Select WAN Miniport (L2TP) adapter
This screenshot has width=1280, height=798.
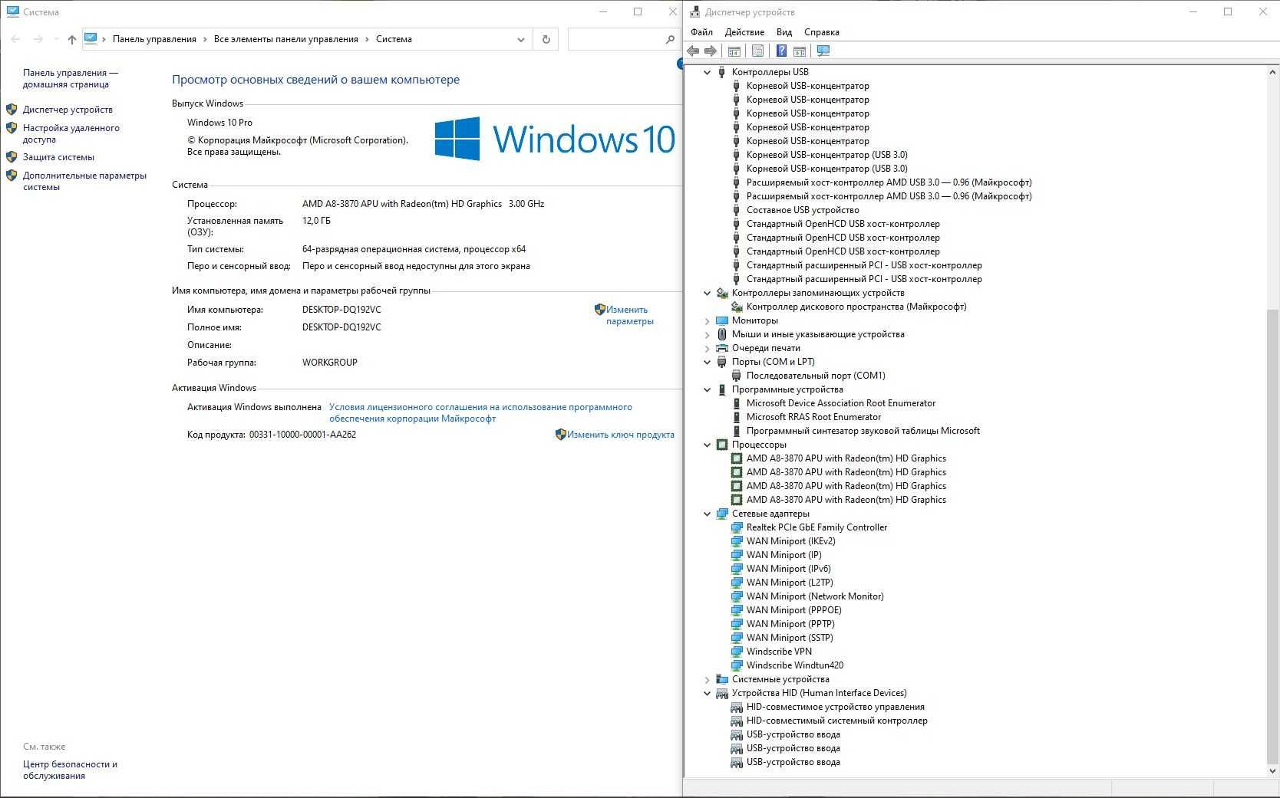790,583
